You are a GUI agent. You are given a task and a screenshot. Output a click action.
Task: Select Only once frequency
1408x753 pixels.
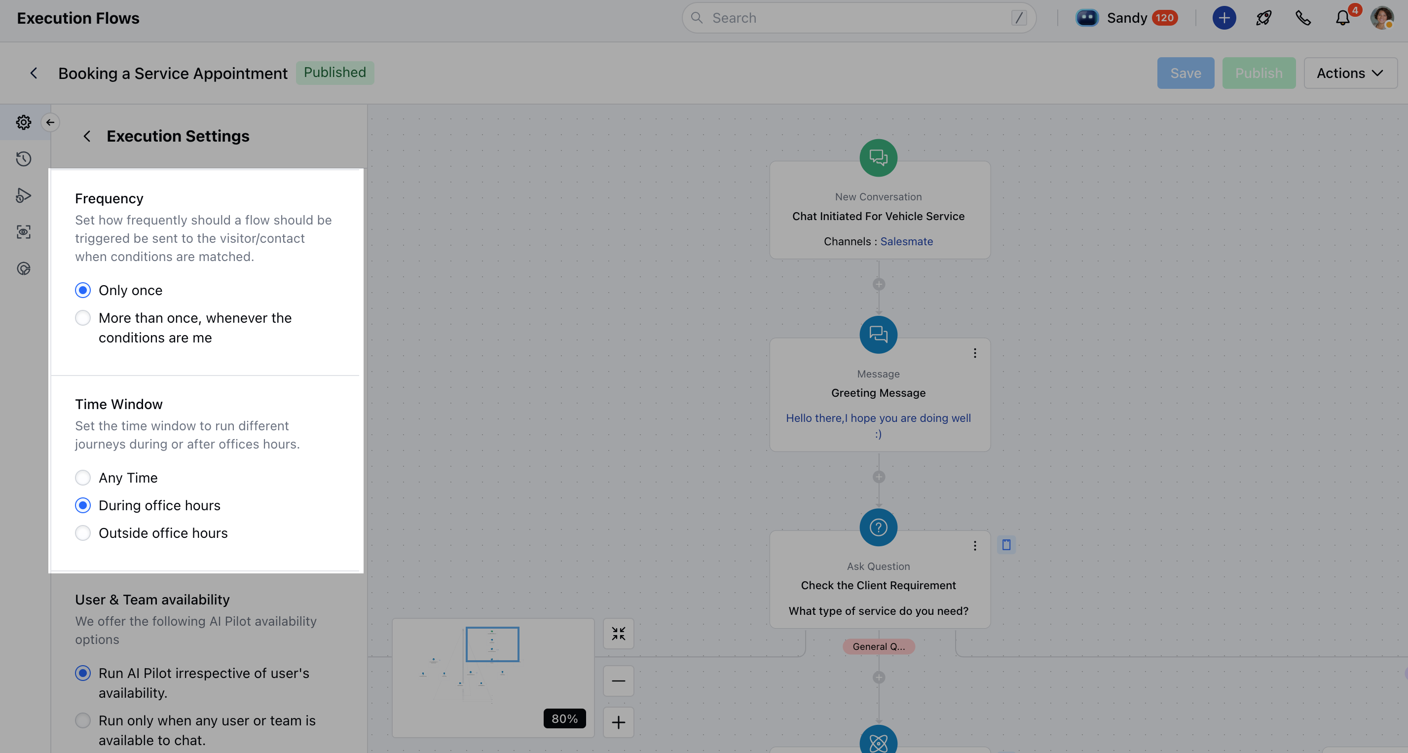(x=82, y=290)
